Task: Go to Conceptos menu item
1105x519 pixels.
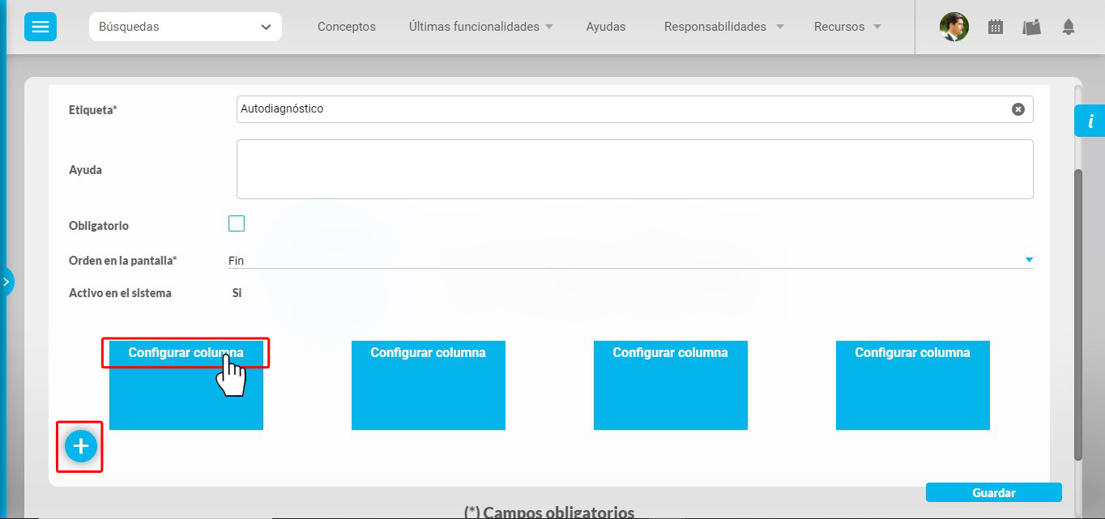Action: [346, 27]
